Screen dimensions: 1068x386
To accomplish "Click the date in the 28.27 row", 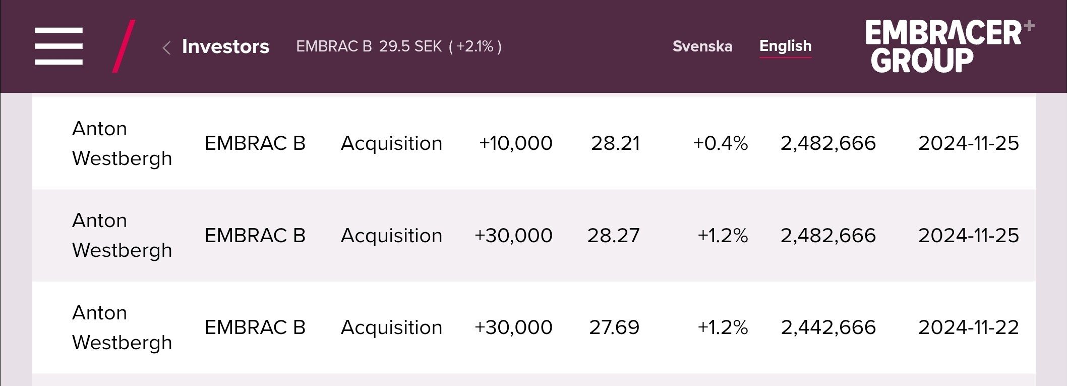I will point(968,236).
